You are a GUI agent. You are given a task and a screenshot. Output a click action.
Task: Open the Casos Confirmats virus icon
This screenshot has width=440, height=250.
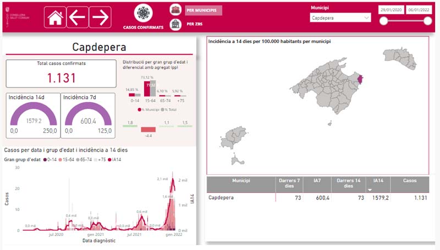(143, 13)
